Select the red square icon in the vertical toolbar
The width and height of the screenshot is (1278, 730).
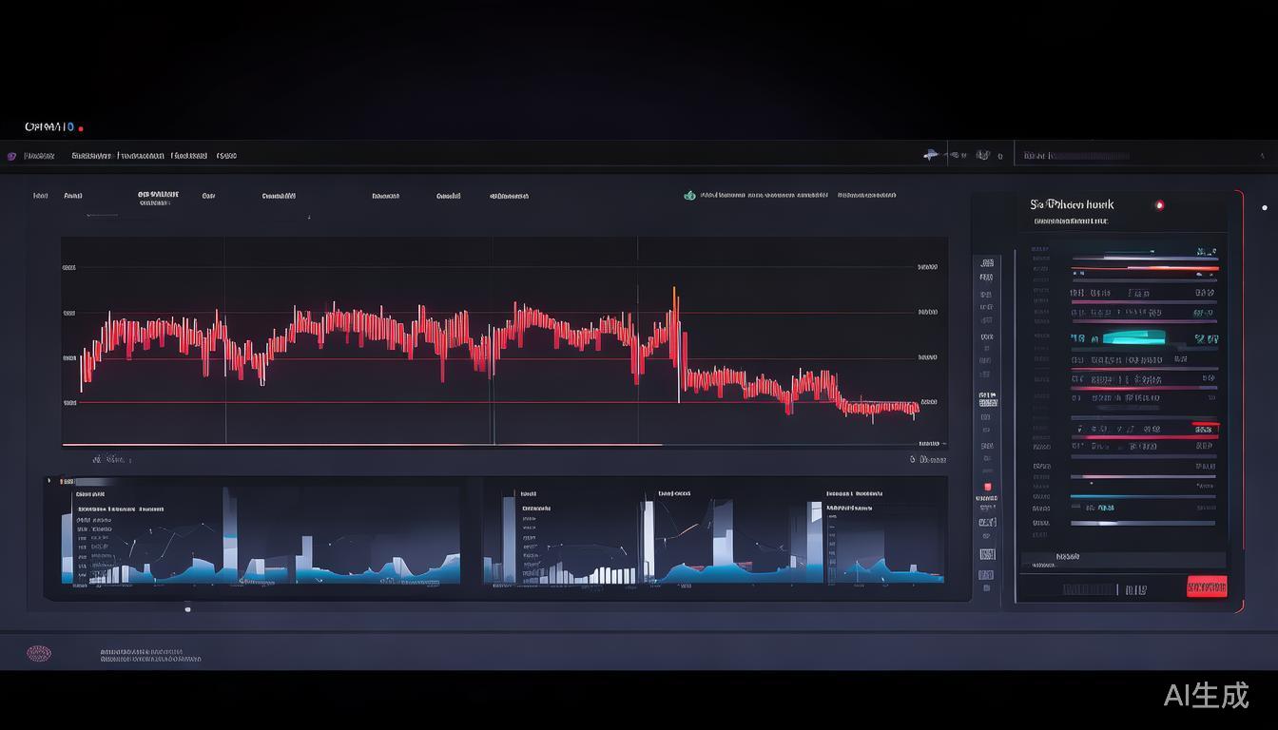click(987, 487)
